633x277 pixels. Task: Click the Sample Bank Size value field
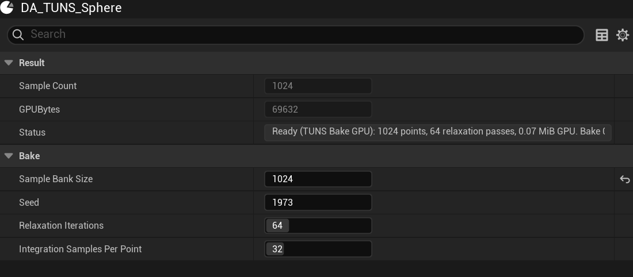(318, 179)
